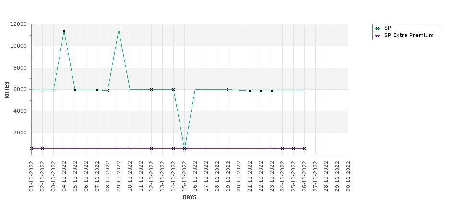Click SP Extra Premium point at 23-11-2022
The height and width of the screenshot is (206, 468).
[272, 149]
